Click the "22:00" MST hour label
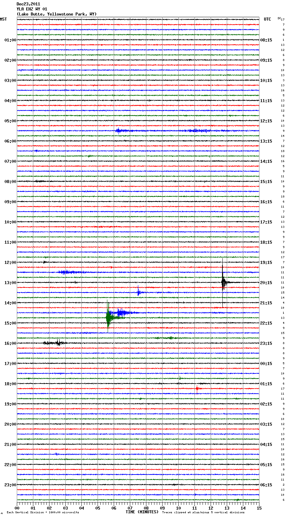This screenshot has width=286, height=517. click(x=10, y=465)
